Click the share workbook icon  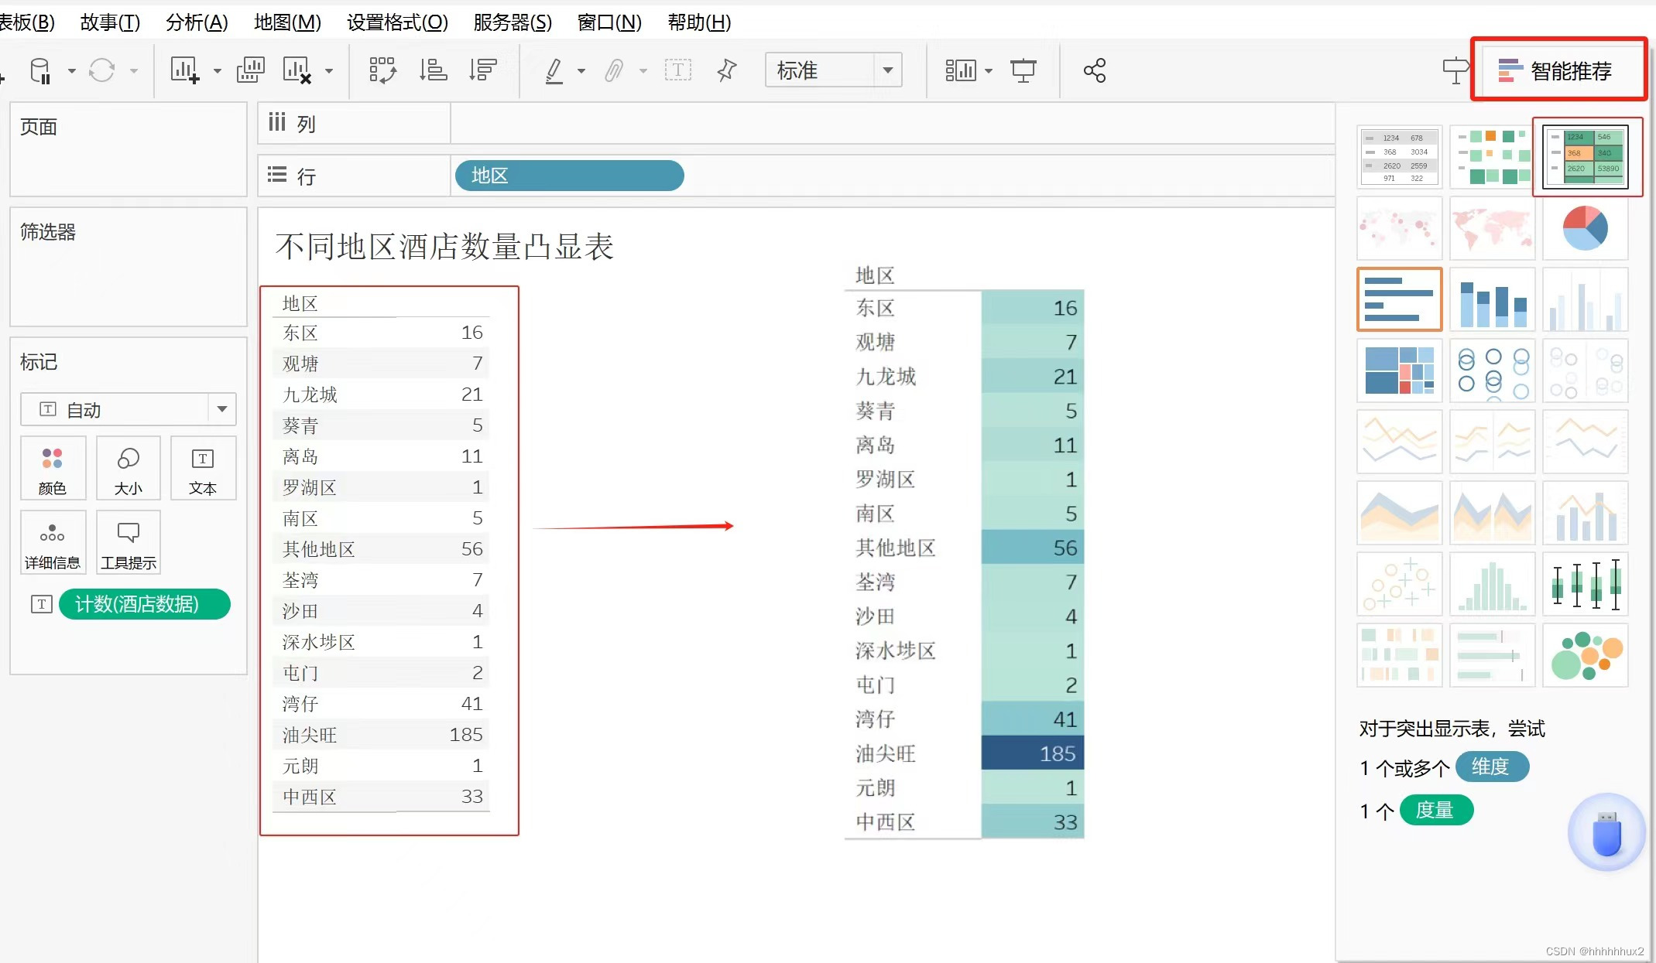(1094, 70)
